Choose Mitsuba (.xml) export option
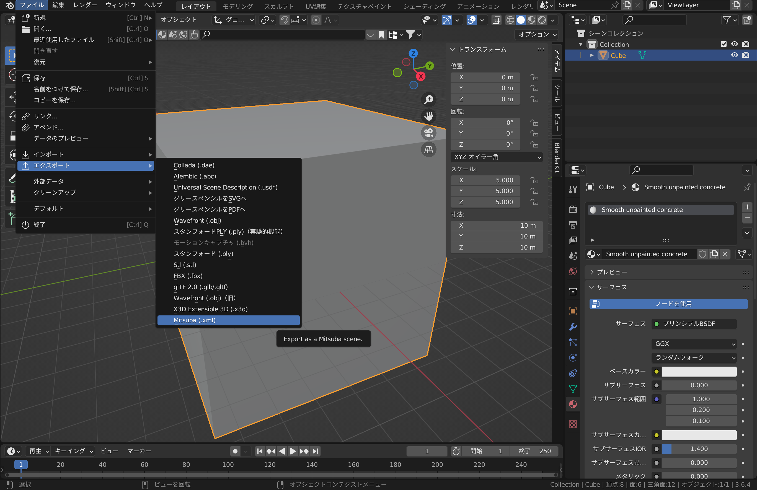The width and height of the screenshot is (757, 490). 228,320
